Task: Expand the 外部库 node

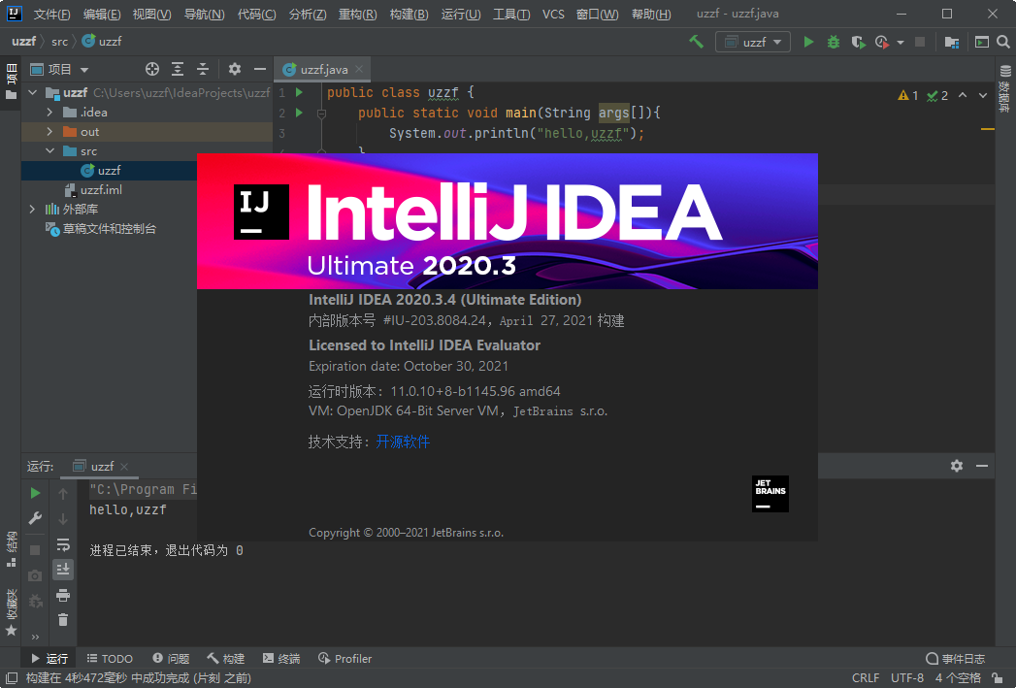Action: point(32,210)
